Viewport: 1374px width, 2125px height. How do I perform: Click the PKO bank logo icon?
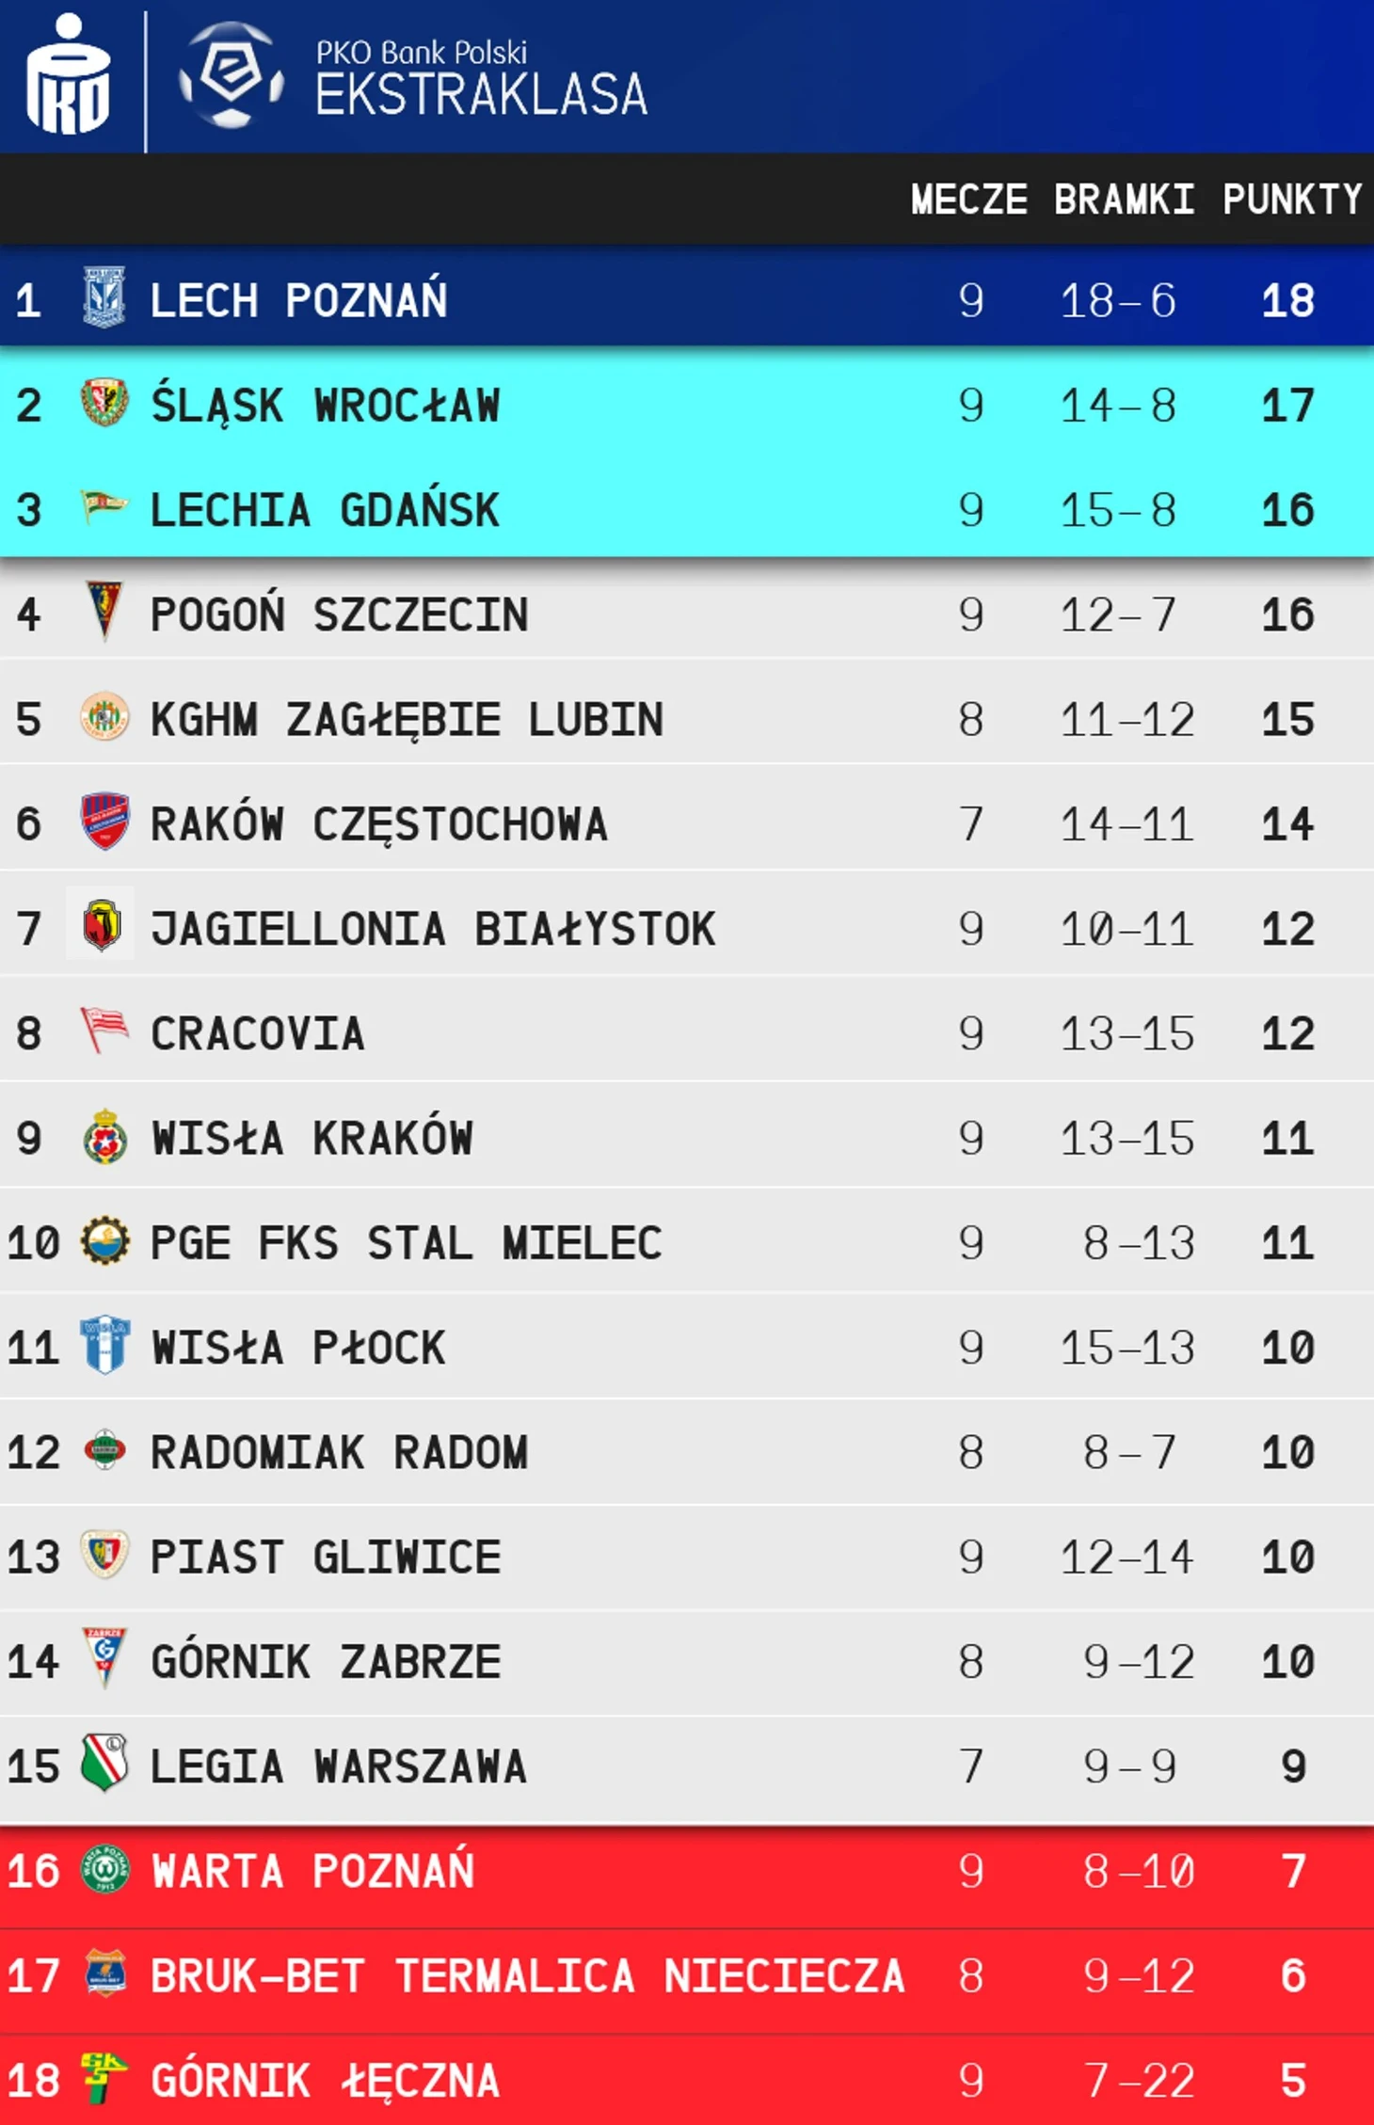click(x=68, y=75)
